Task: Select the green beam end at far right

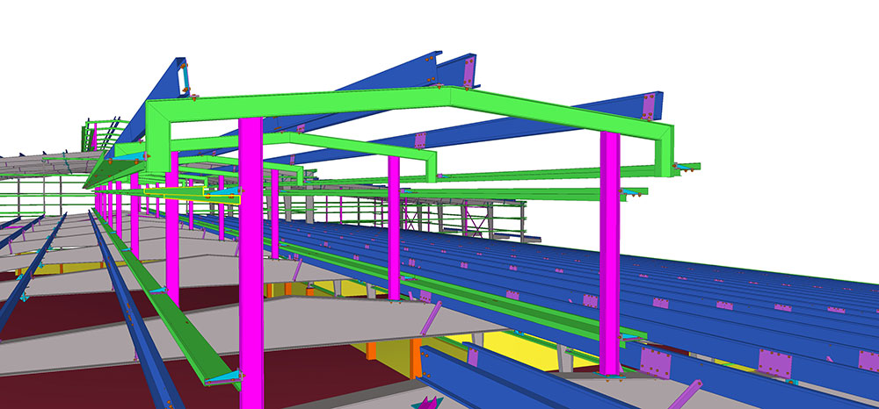Action: (x=689, y=166)
